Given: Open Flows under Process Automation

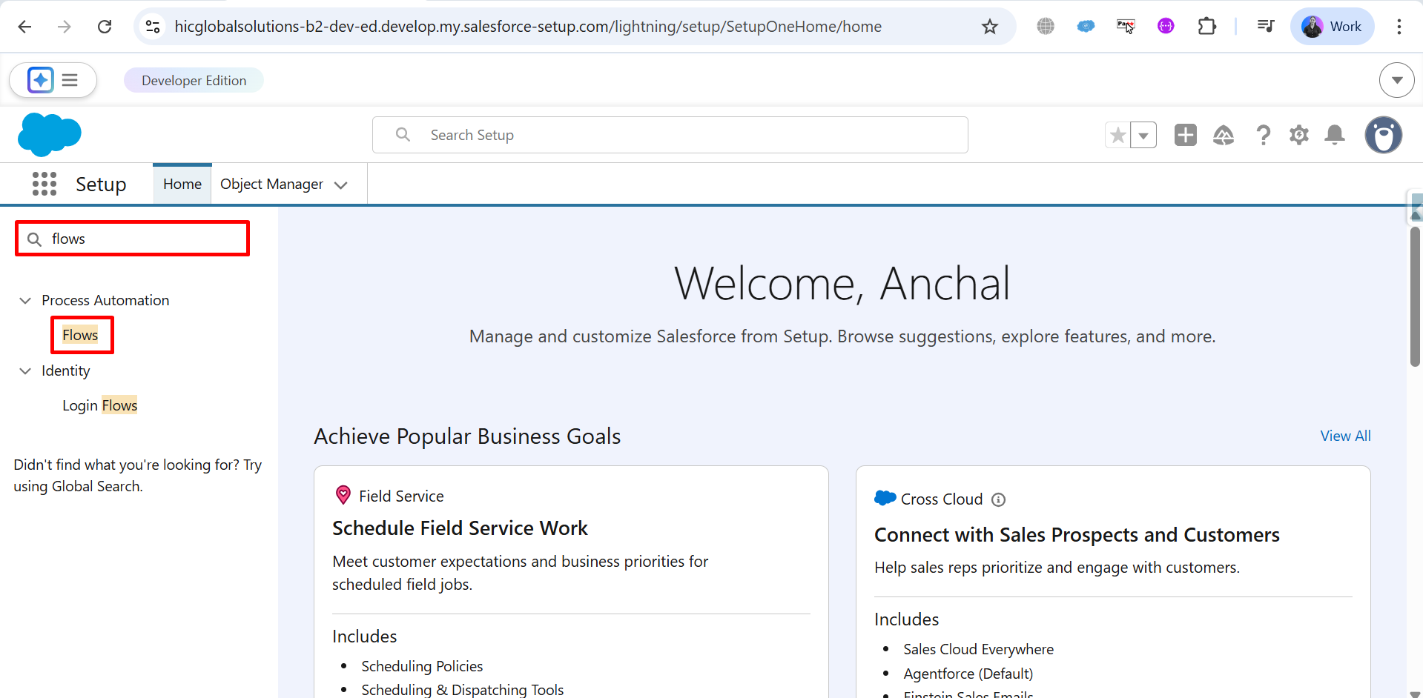Looking at the screenshot, I should click(x=80, y=335).
